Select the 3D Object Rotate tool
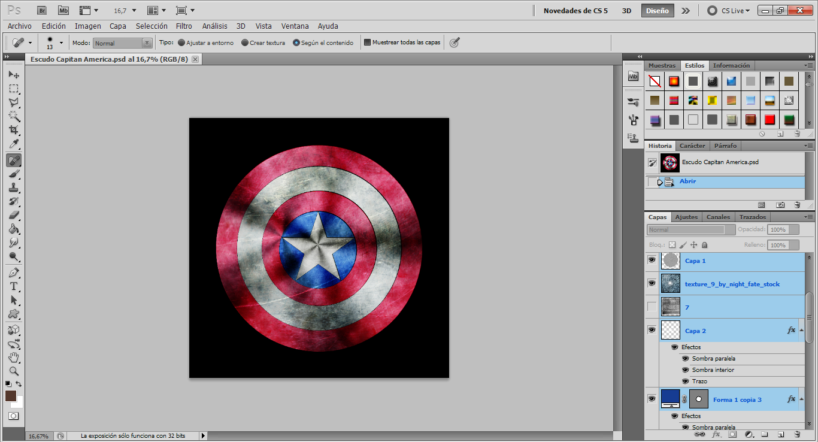Screen dimensions: 818x442 (x=14, y=330)
